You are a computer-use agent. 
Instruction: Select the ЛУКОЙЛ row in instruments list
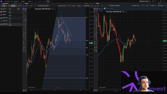tap(11, 15)
